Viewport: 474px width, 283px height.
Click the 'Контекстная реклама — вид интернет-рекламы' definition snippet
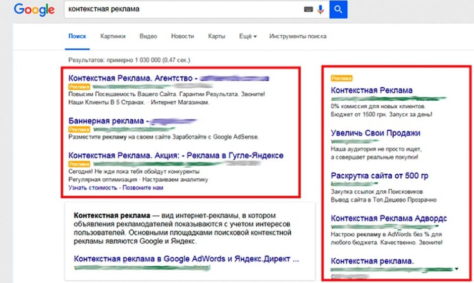[183, 229]
